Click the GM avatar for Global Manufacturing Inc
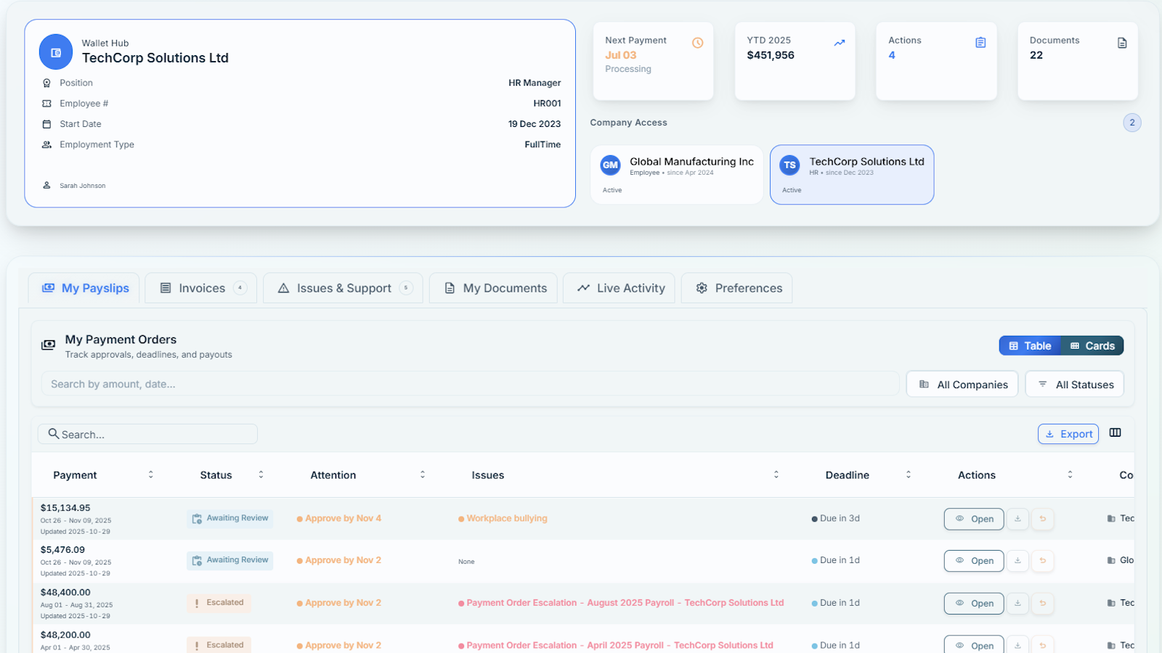This screenshot has width=1162, height=653. point(611,165)
